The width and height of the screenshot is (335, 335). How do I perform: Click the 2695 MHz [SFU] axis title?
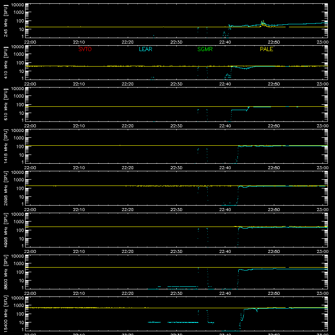tap(6, 188)
